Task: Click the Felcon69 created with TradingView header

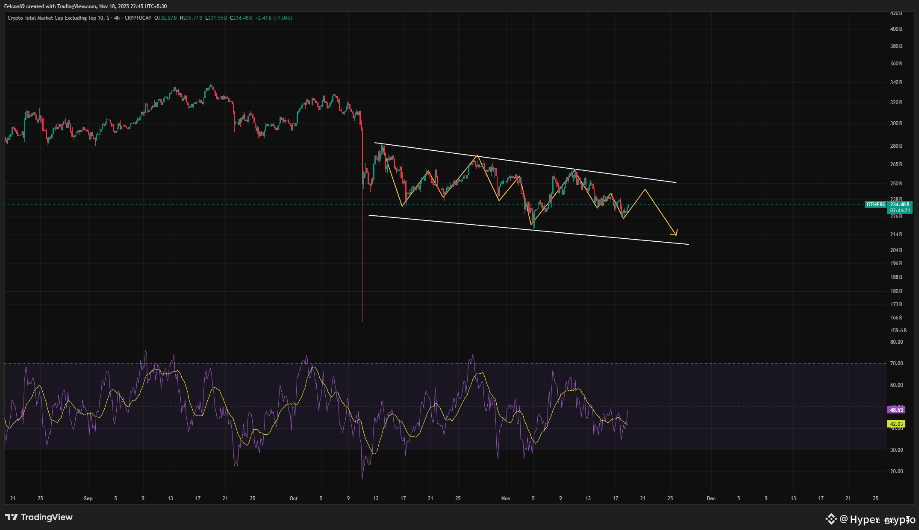Action: pyautogui.click(x=85, y=6)
